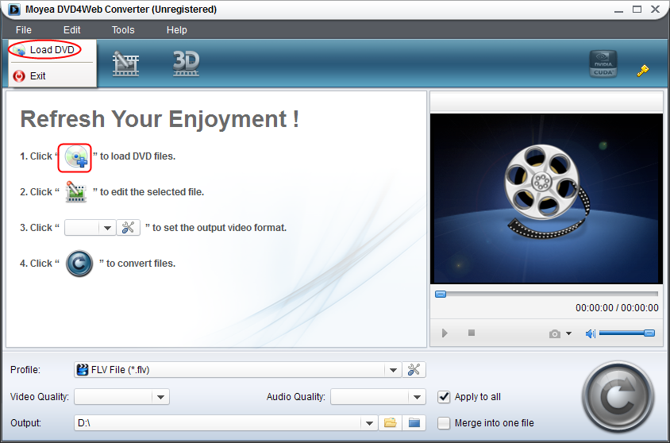
Task: Click the blue convert icon in step 4
Action: [x=79, y=263]
